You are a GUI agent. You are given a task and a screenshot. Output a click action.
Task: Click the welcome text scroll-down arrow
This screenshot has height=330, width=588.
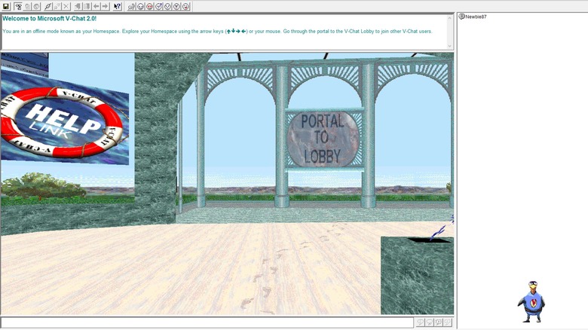pyautogui.click(x=449, y=46)
